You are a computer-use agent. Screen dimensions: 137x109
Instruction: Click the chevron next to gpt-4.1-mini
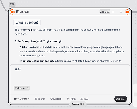29,99
